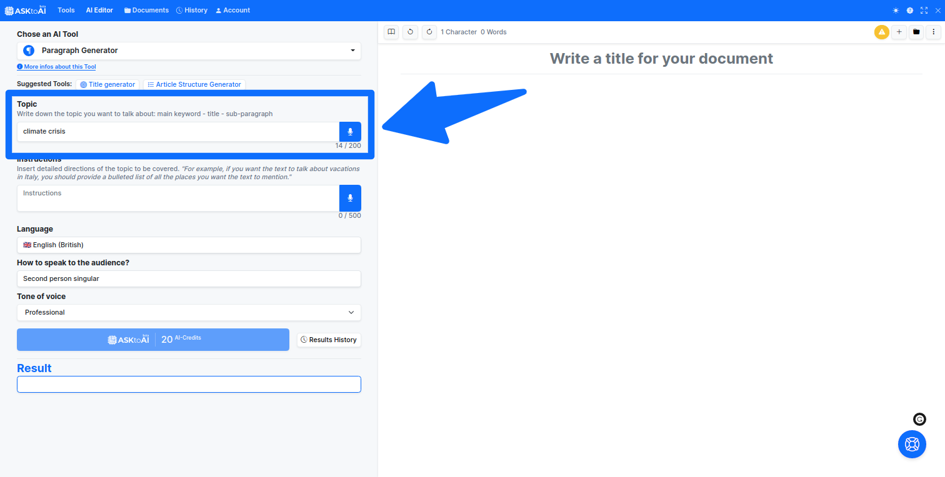Open the Language selection field
Screen dimensions: 945x477
pos(189,245)
